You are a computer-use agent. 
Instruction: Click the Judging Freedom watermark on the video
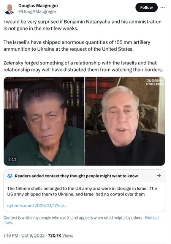[x=155, y=82]
